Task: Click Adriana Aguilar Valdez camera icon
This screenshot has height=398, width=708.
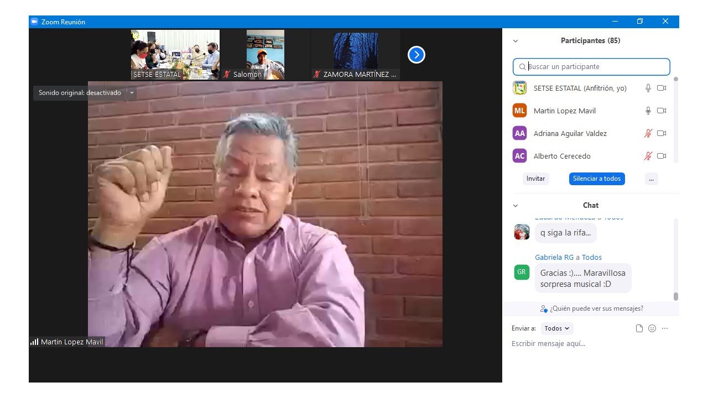Action: [x=662, y=133]
